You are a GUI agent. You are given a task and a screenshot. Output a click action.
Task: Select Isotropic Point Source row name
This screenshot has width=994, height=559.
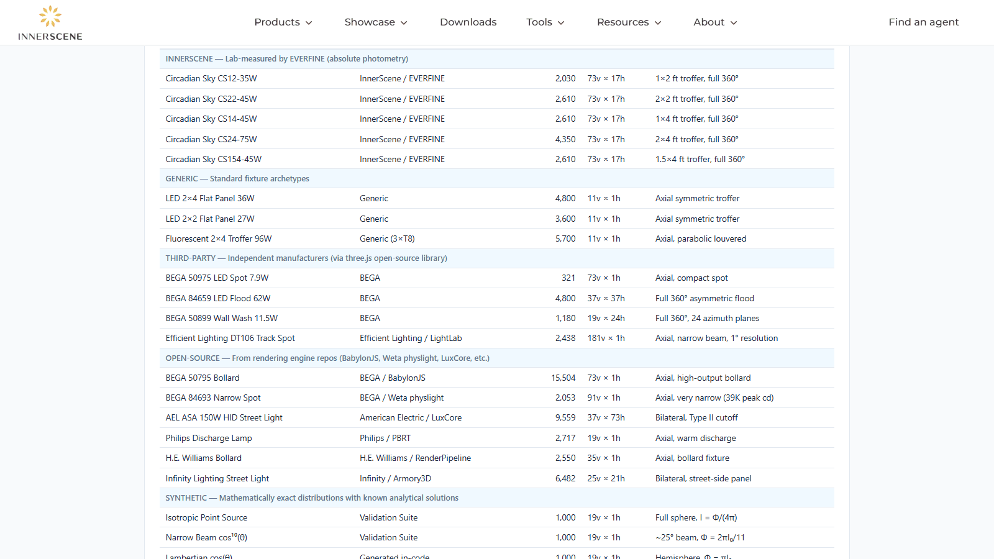tap(206, 517)
